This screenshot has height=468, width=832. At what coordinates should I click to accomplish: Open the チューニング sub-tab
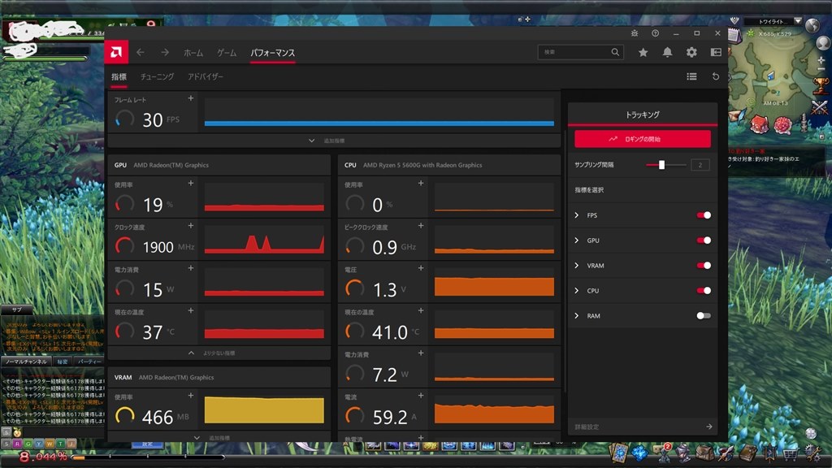click(x=157, y=76)
